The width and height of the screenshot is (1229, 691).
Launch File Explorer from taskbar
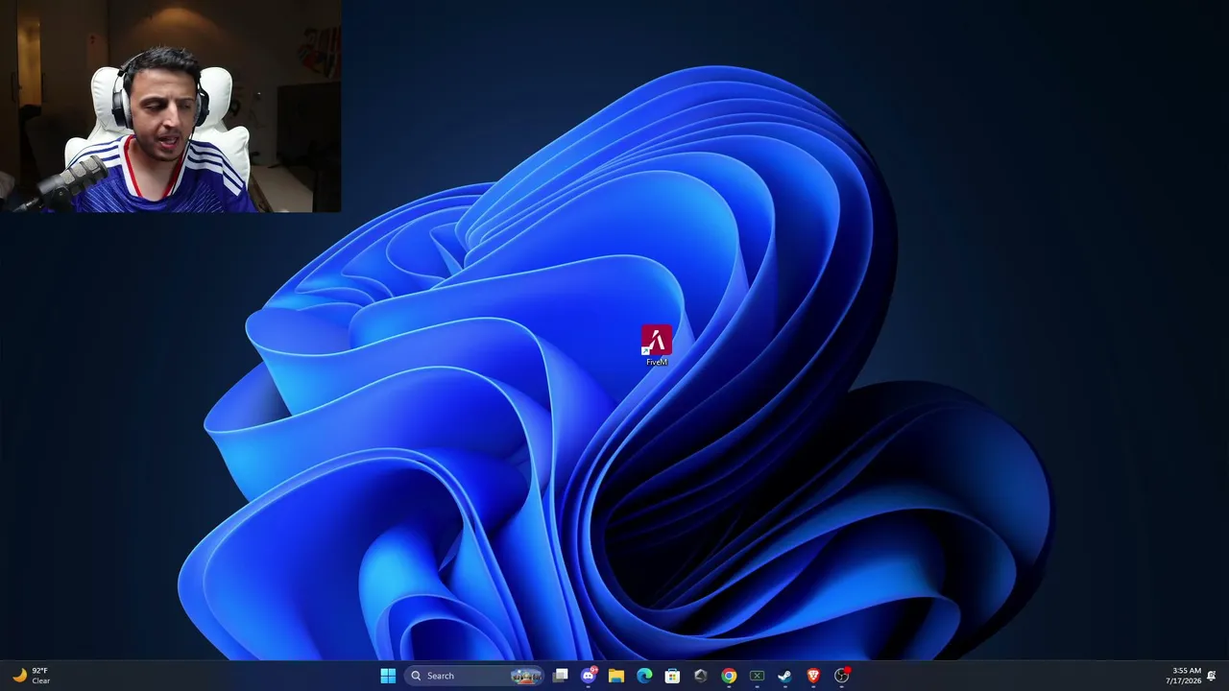(616, 676)
